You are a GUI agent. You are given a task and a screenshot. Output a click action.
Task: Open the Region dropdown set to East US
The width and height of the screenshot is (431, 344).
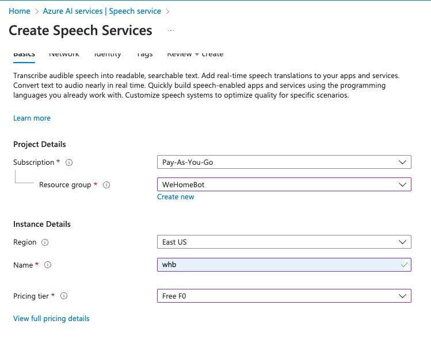click(x=284, y=242)
